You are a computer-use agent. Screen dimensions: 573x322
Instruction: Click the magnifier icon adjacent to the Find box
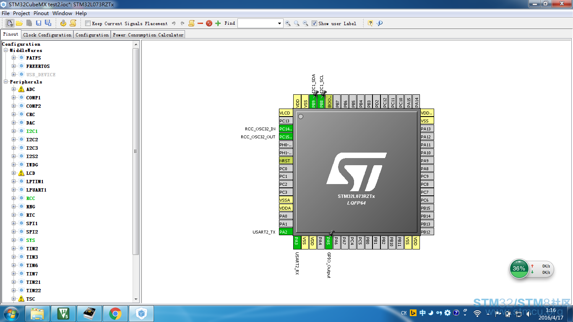tap(288, 23)
